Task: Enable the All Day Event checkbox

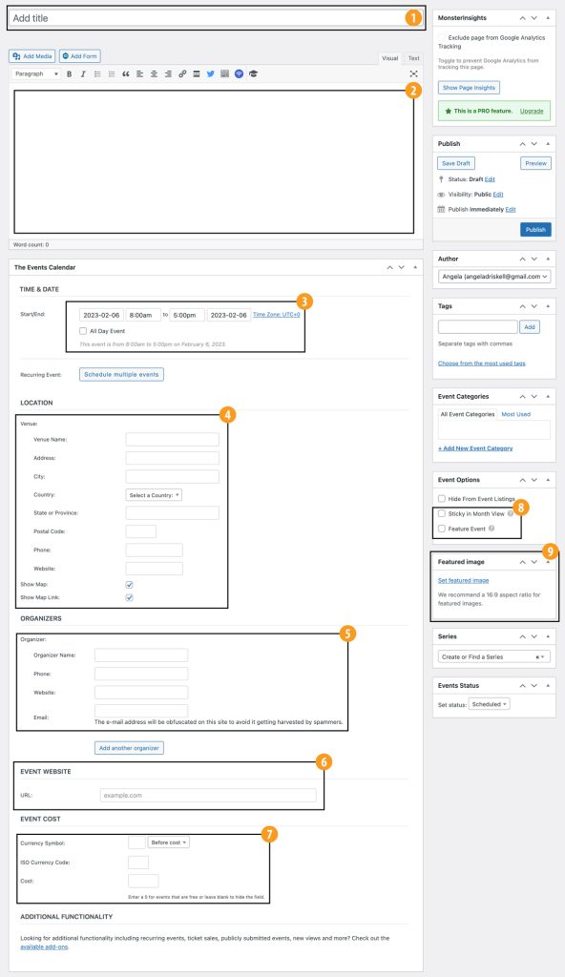Action: point(83,331)
